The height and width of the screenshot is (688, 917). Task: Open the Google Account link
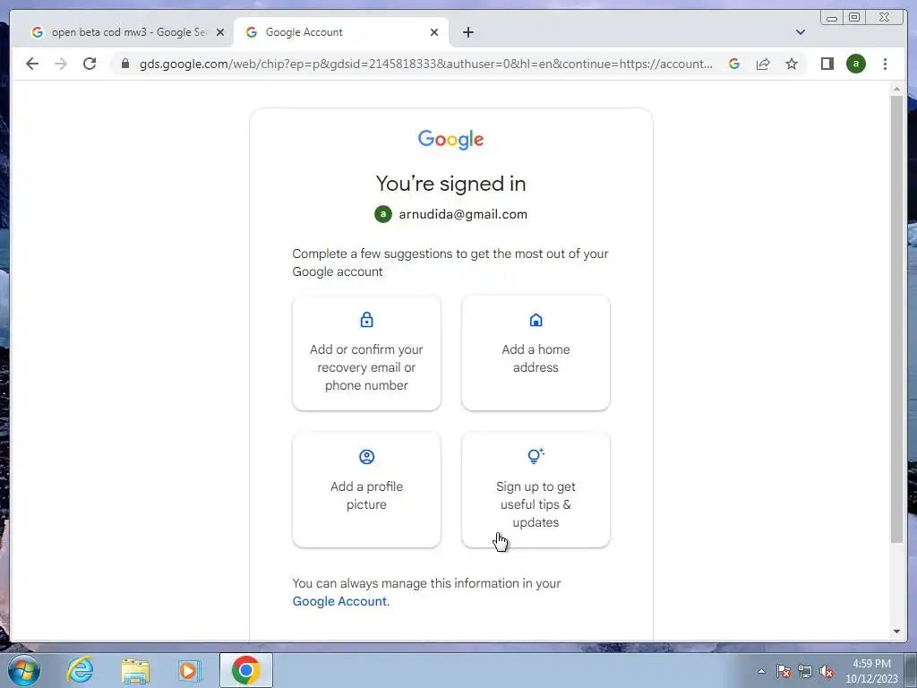coord(339,601)
